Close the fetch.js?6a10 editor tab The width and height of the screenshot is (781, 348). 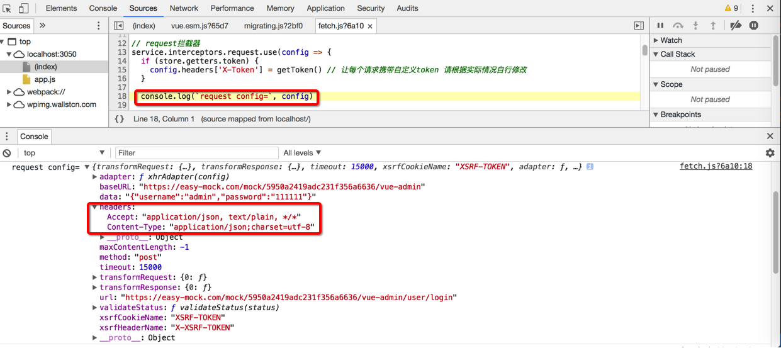point(370,26)
